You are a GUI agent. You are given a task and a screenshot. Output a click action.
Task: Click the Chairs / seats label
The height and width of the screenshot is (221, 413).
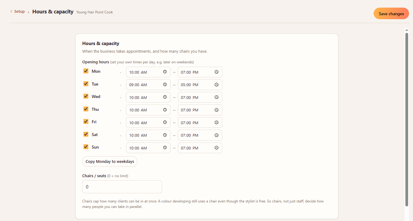pos(94,176)
